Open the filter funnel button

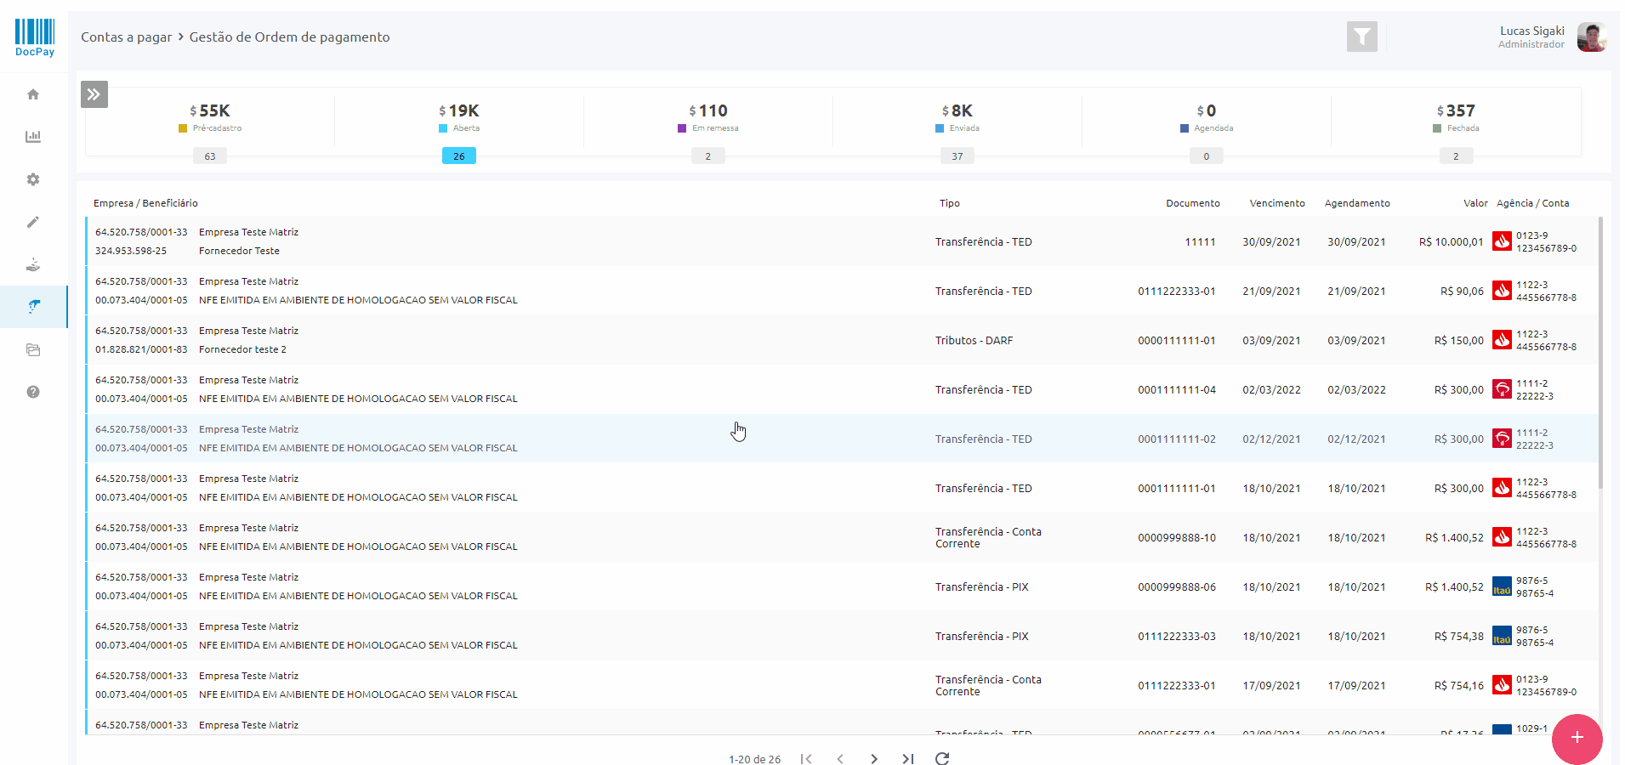coord(1361,37)
